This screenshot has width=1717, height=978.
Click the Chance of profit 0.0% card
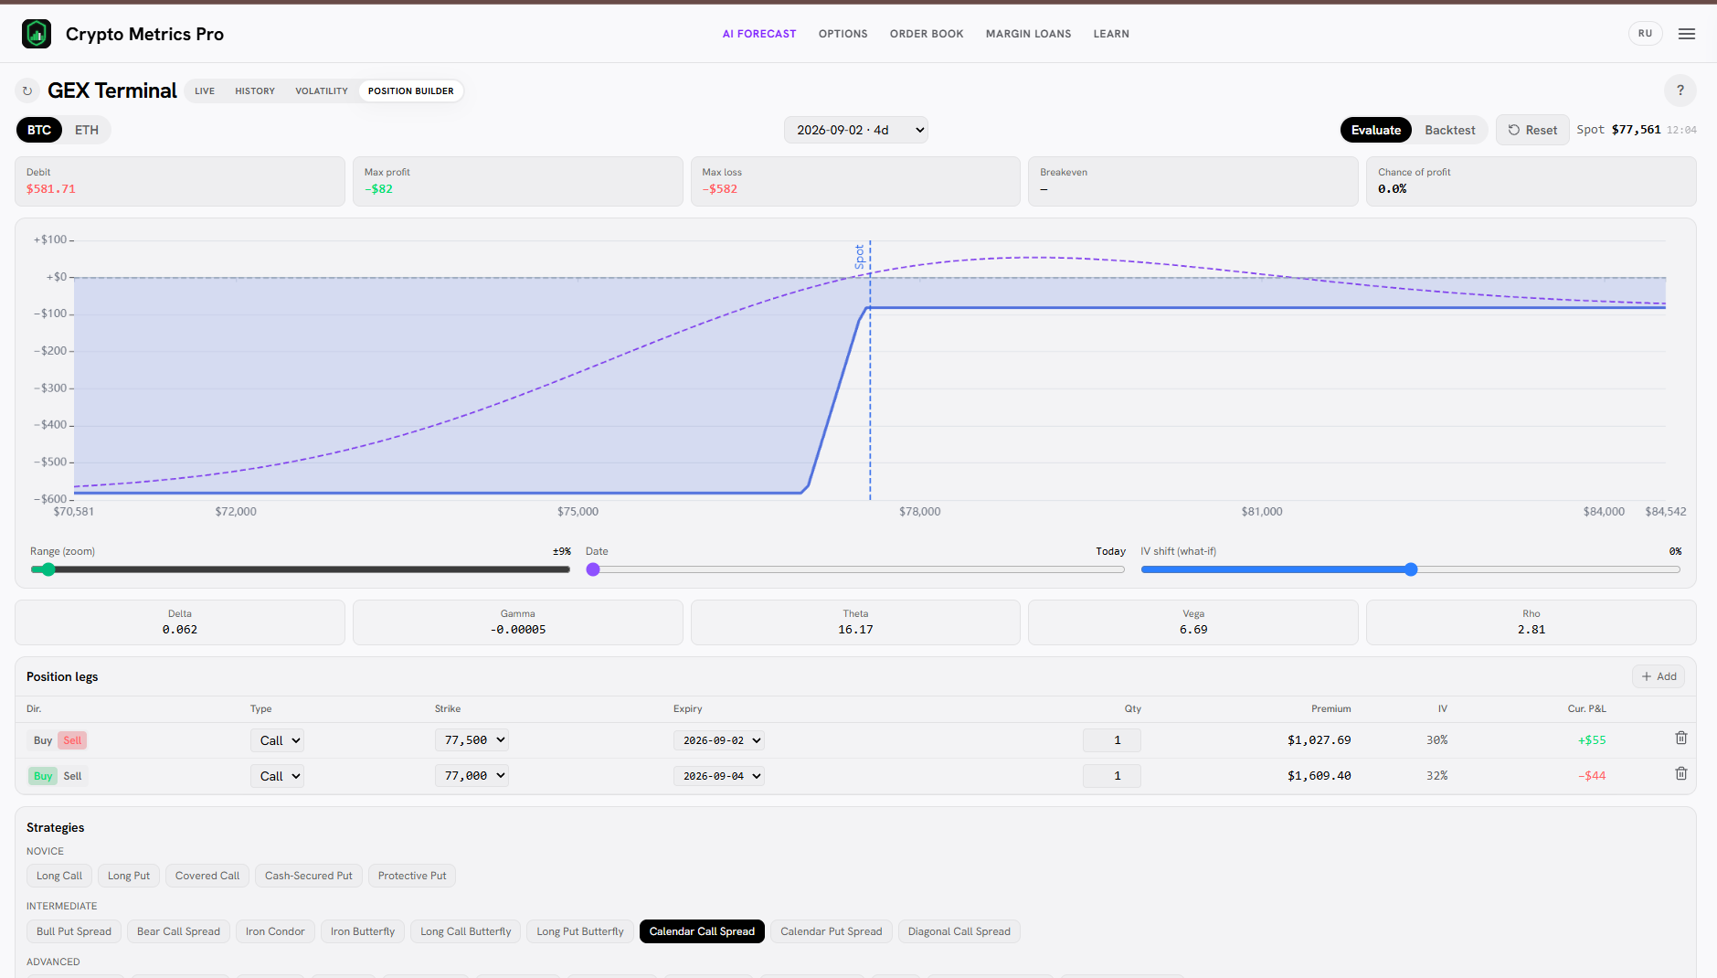pyautogui.click(x=1532, y=181)
